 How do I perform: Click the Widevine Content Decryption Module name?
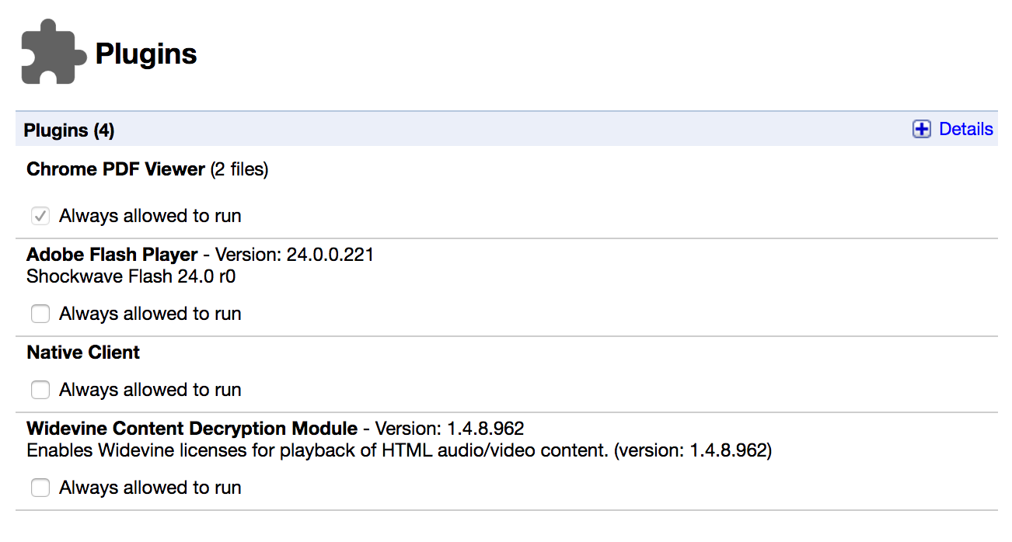[192, 429]
